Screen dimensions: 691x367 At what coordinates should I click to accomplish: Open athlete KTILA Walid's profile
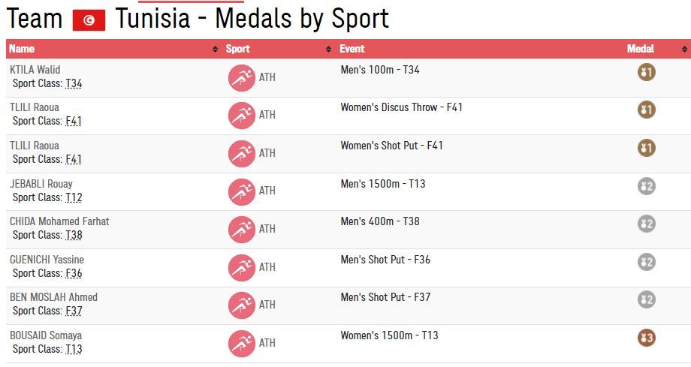[35, 70]
